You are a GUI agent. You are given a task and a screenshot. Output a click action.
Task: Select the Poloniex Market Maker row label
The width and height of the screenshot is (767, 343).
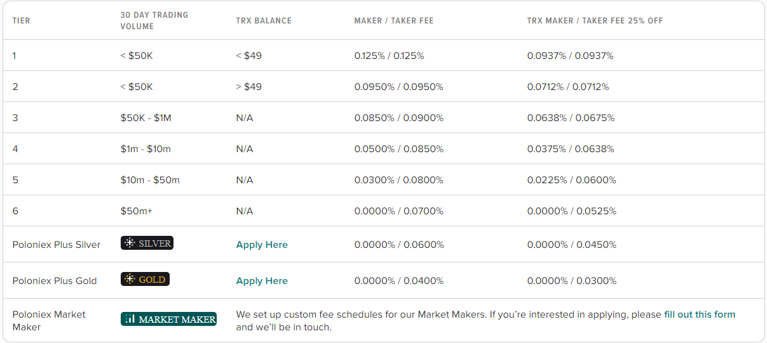tap(49, 321)
